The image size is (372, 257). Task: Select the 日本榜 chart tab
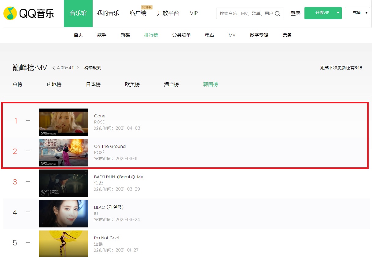tap(93, 84)
